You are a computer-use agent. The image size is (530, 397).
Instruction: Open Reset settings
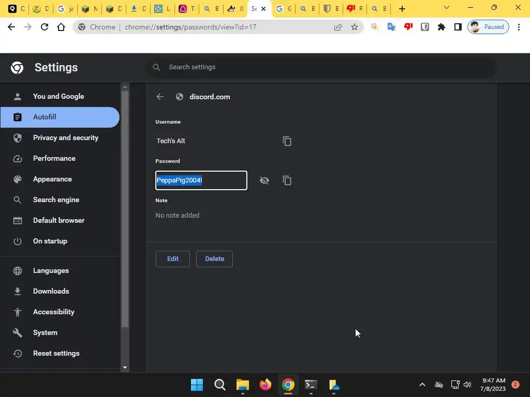point(60,354)
